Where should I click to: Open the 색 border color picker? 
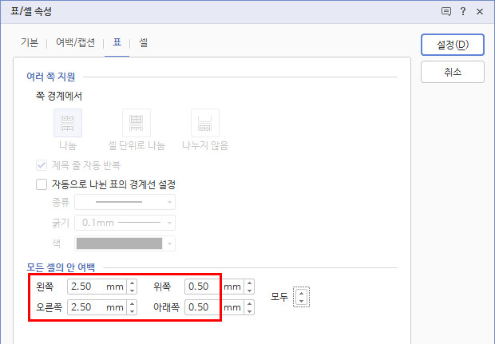coord(125,243)
